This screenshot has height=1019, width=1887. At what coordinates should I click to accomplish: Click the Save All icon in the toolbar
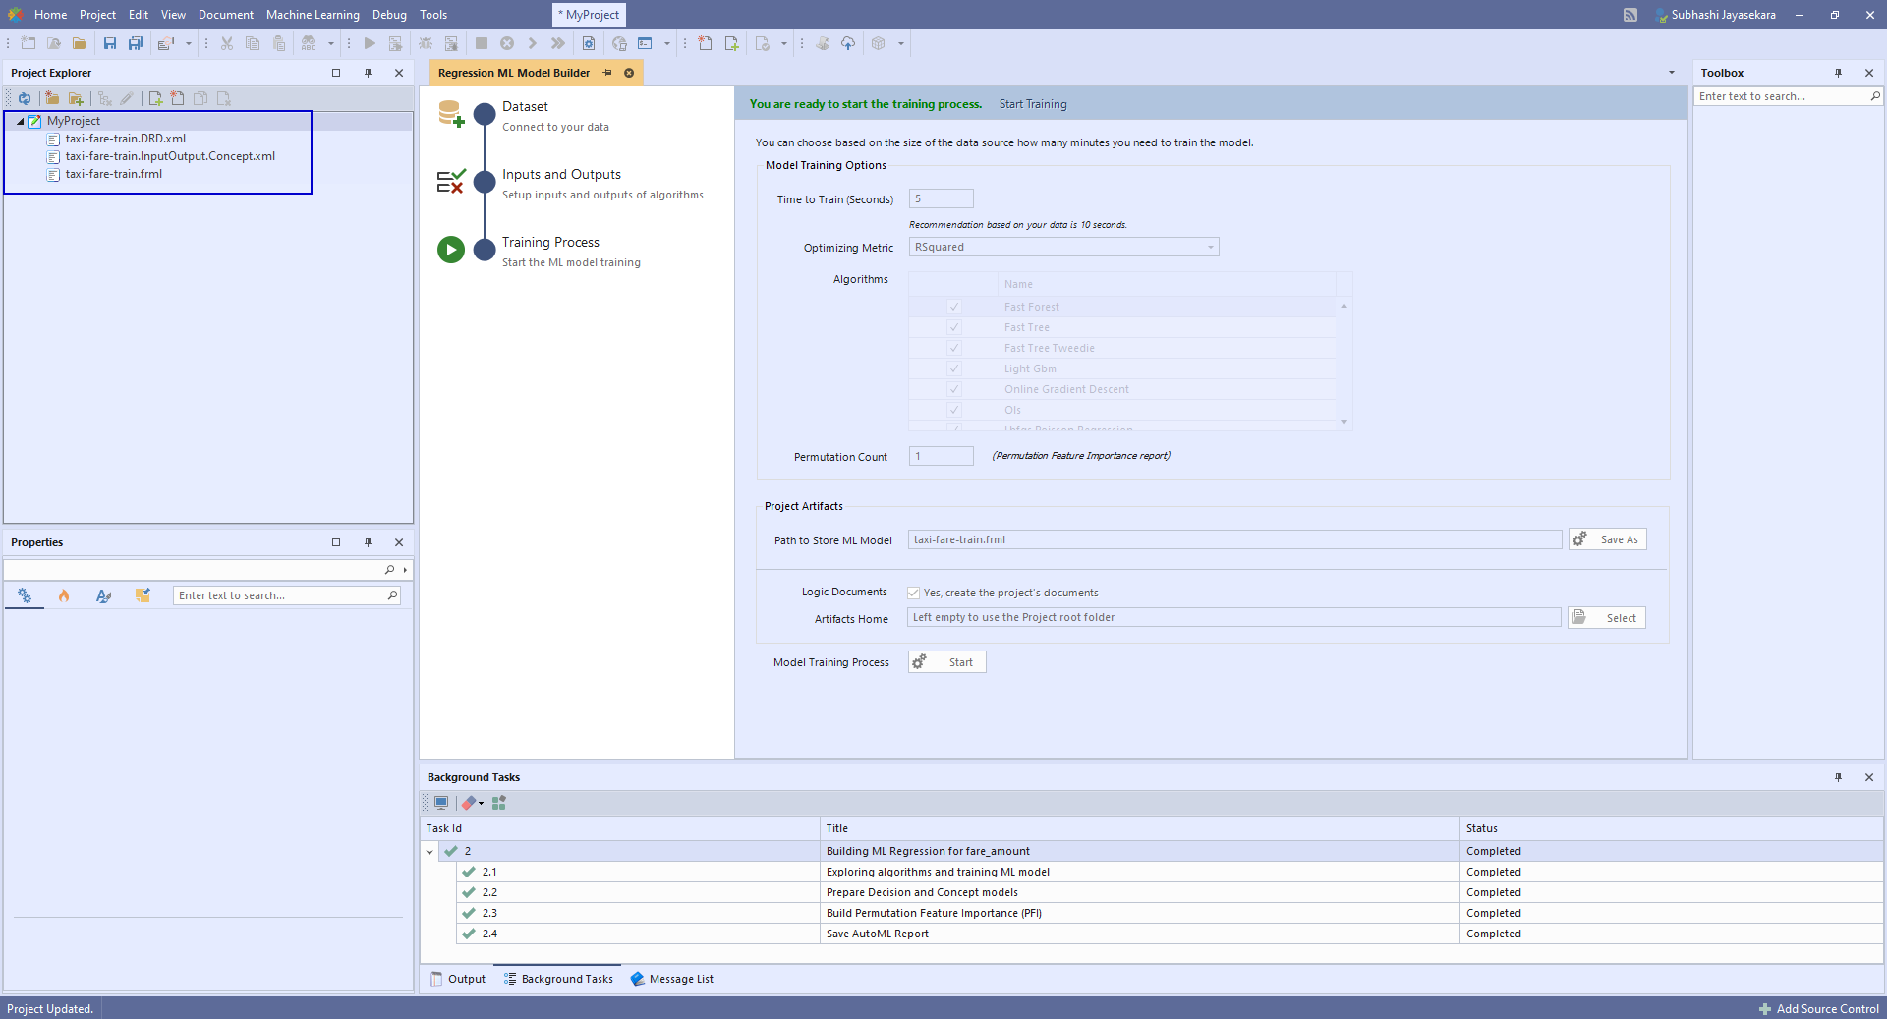[x=136, y=43]
